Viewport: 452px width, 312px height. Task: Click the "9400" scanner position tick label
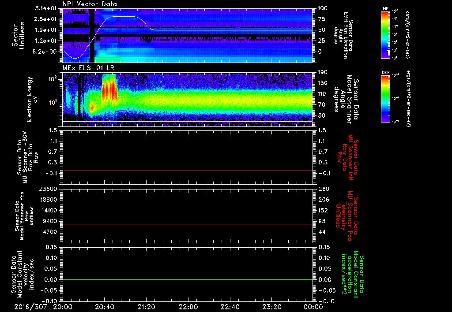tap(50, 221)
